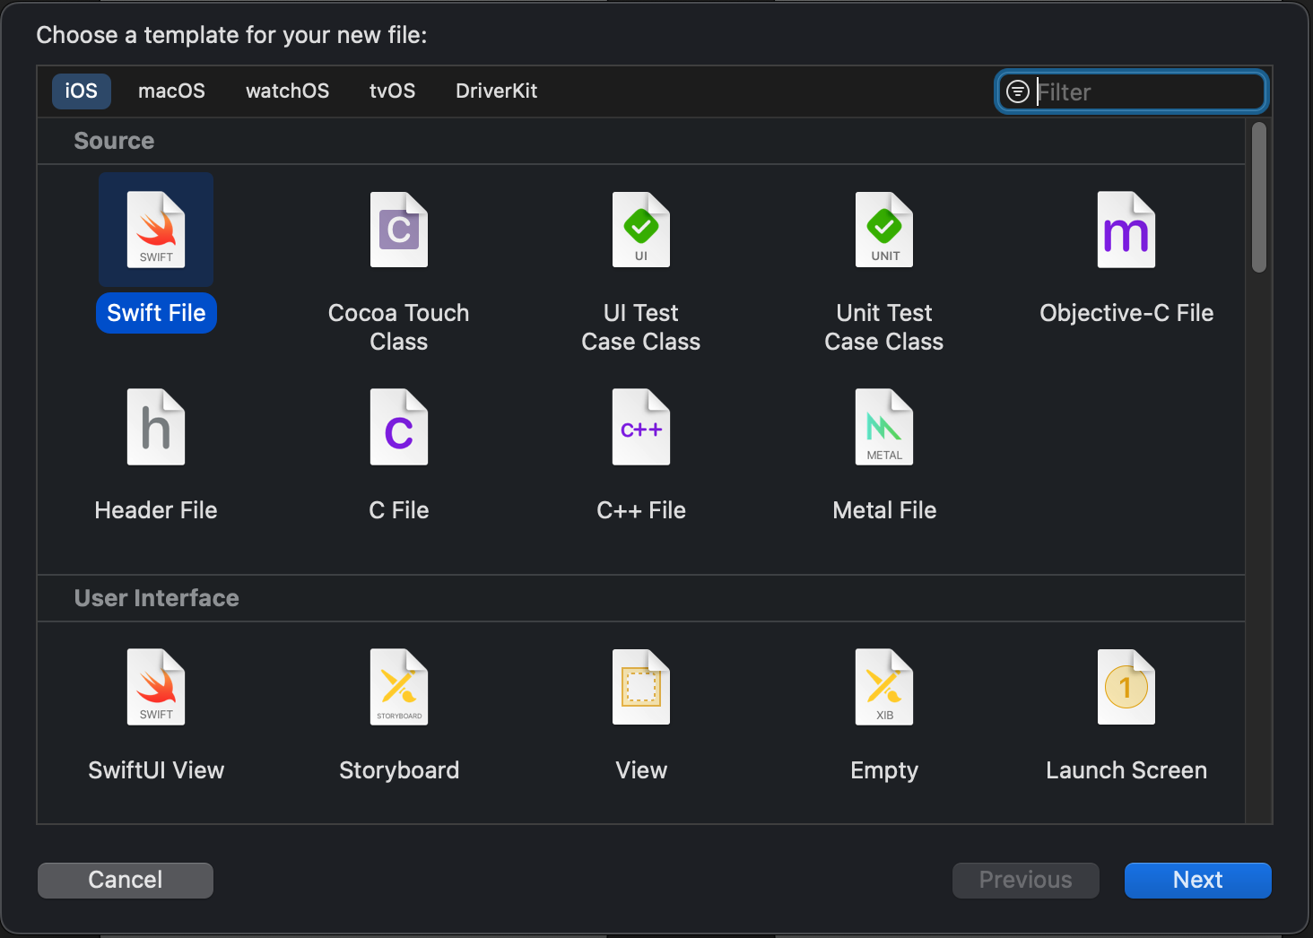Click the UI Test Case Class label
The width and height of the screenshot is (1313, 938).
click(641, 327)
